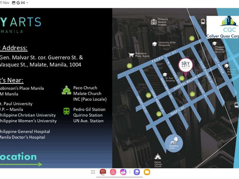Viewport: 239px width, 179px height.
Task: Click the ARTS title text
Action: 26,22
